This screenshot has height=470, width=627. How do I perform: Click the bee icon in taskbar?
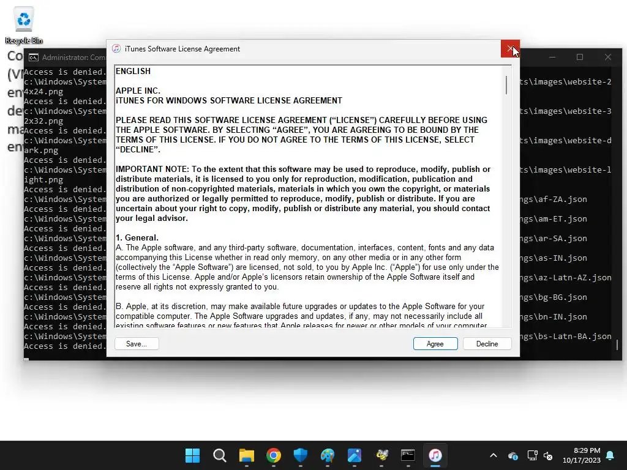pyautogui.click(x=381, y=455)
